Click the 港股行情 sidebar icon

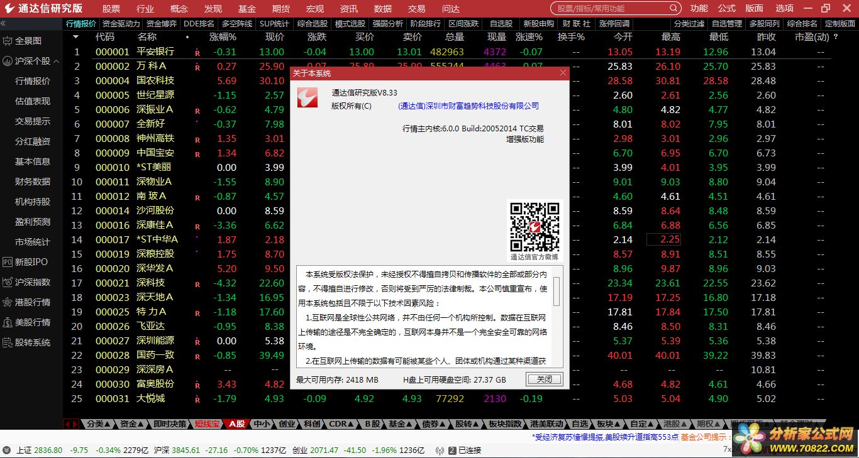point(8,302)
